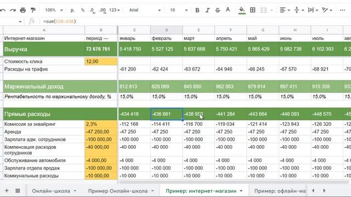Select the Стоимость клика value 12,00
Screen dimensions: 351x197
click(x=101, y=61)
